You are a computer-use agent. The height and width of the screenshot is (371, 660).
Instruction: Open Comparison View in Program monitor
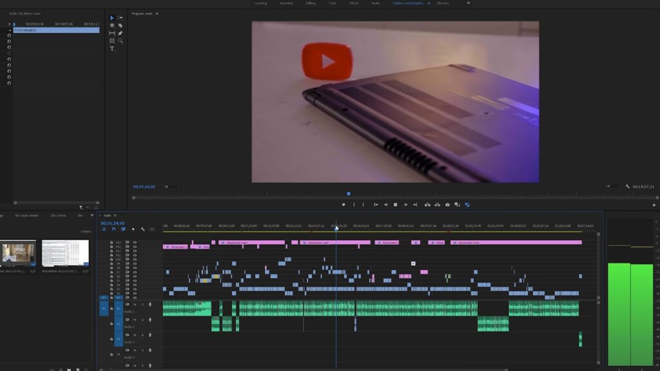point(457,205)
